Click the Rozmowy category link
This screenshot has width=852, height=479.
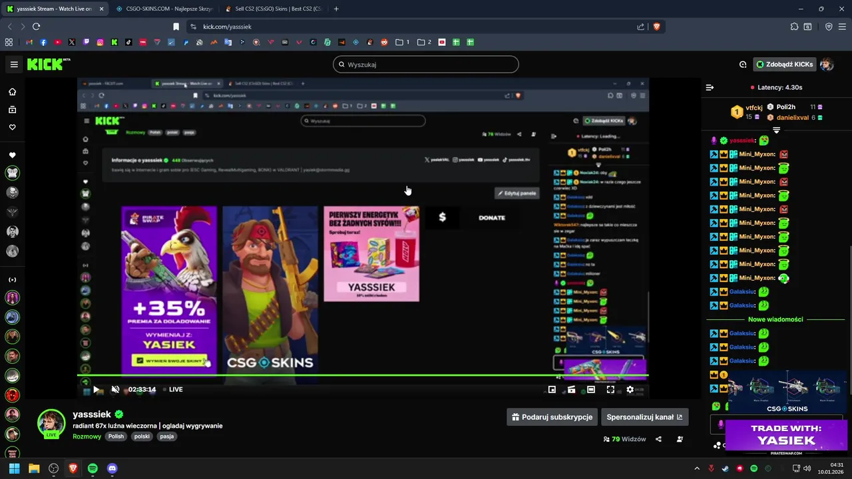[x=87, y=436]
